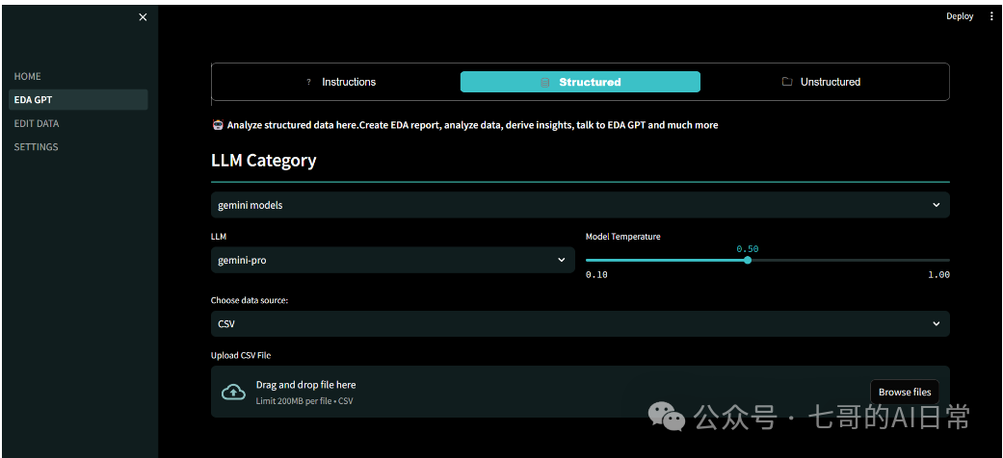Open the CSV data source dropdown
Image resolution: width=1003 pixels, height=458 pixels.
click(x=580, y=324)
